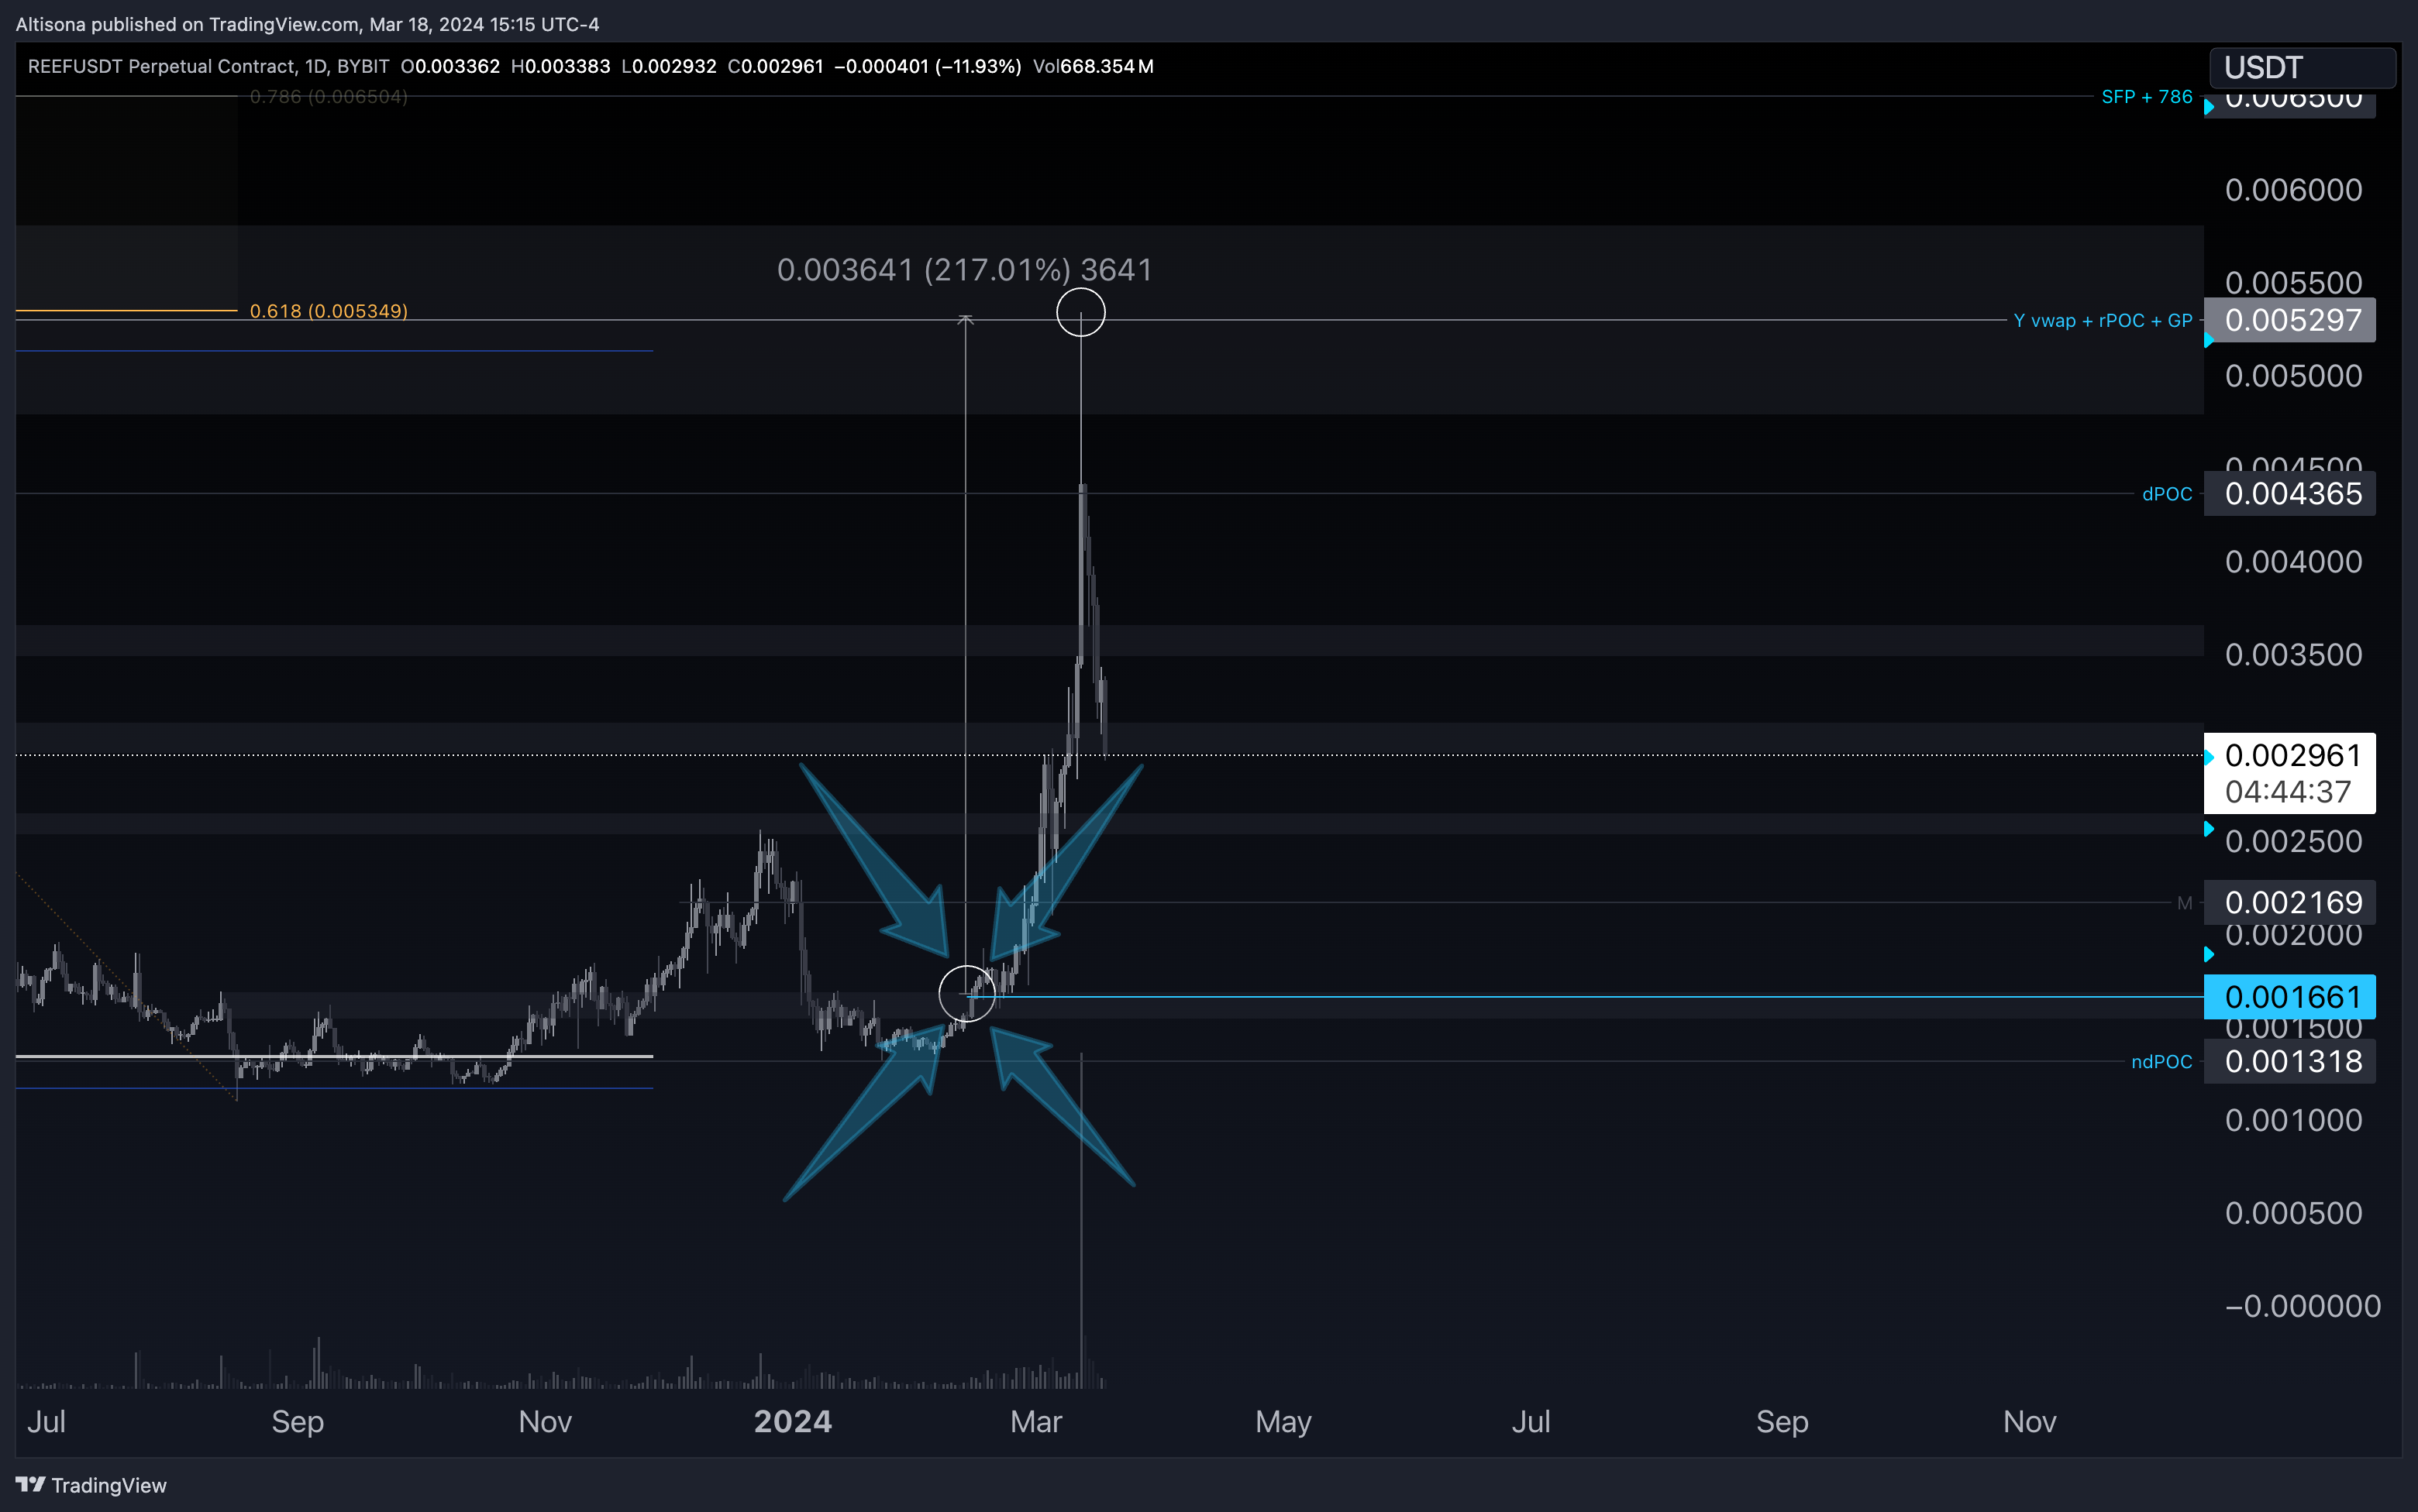The width and height of the screenshot is (2418, 1512).
Task: Click the 2024 label on time axis
Action: (792, 1421)
